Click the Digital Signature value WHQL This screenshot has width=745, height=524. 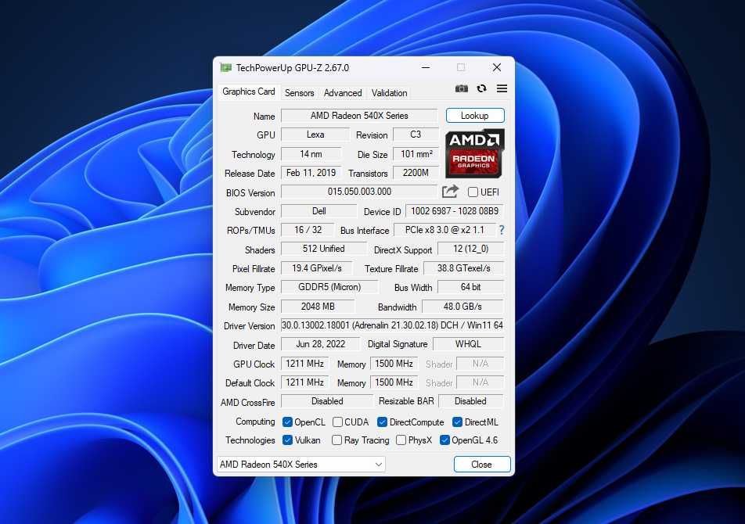click(468, 344)
